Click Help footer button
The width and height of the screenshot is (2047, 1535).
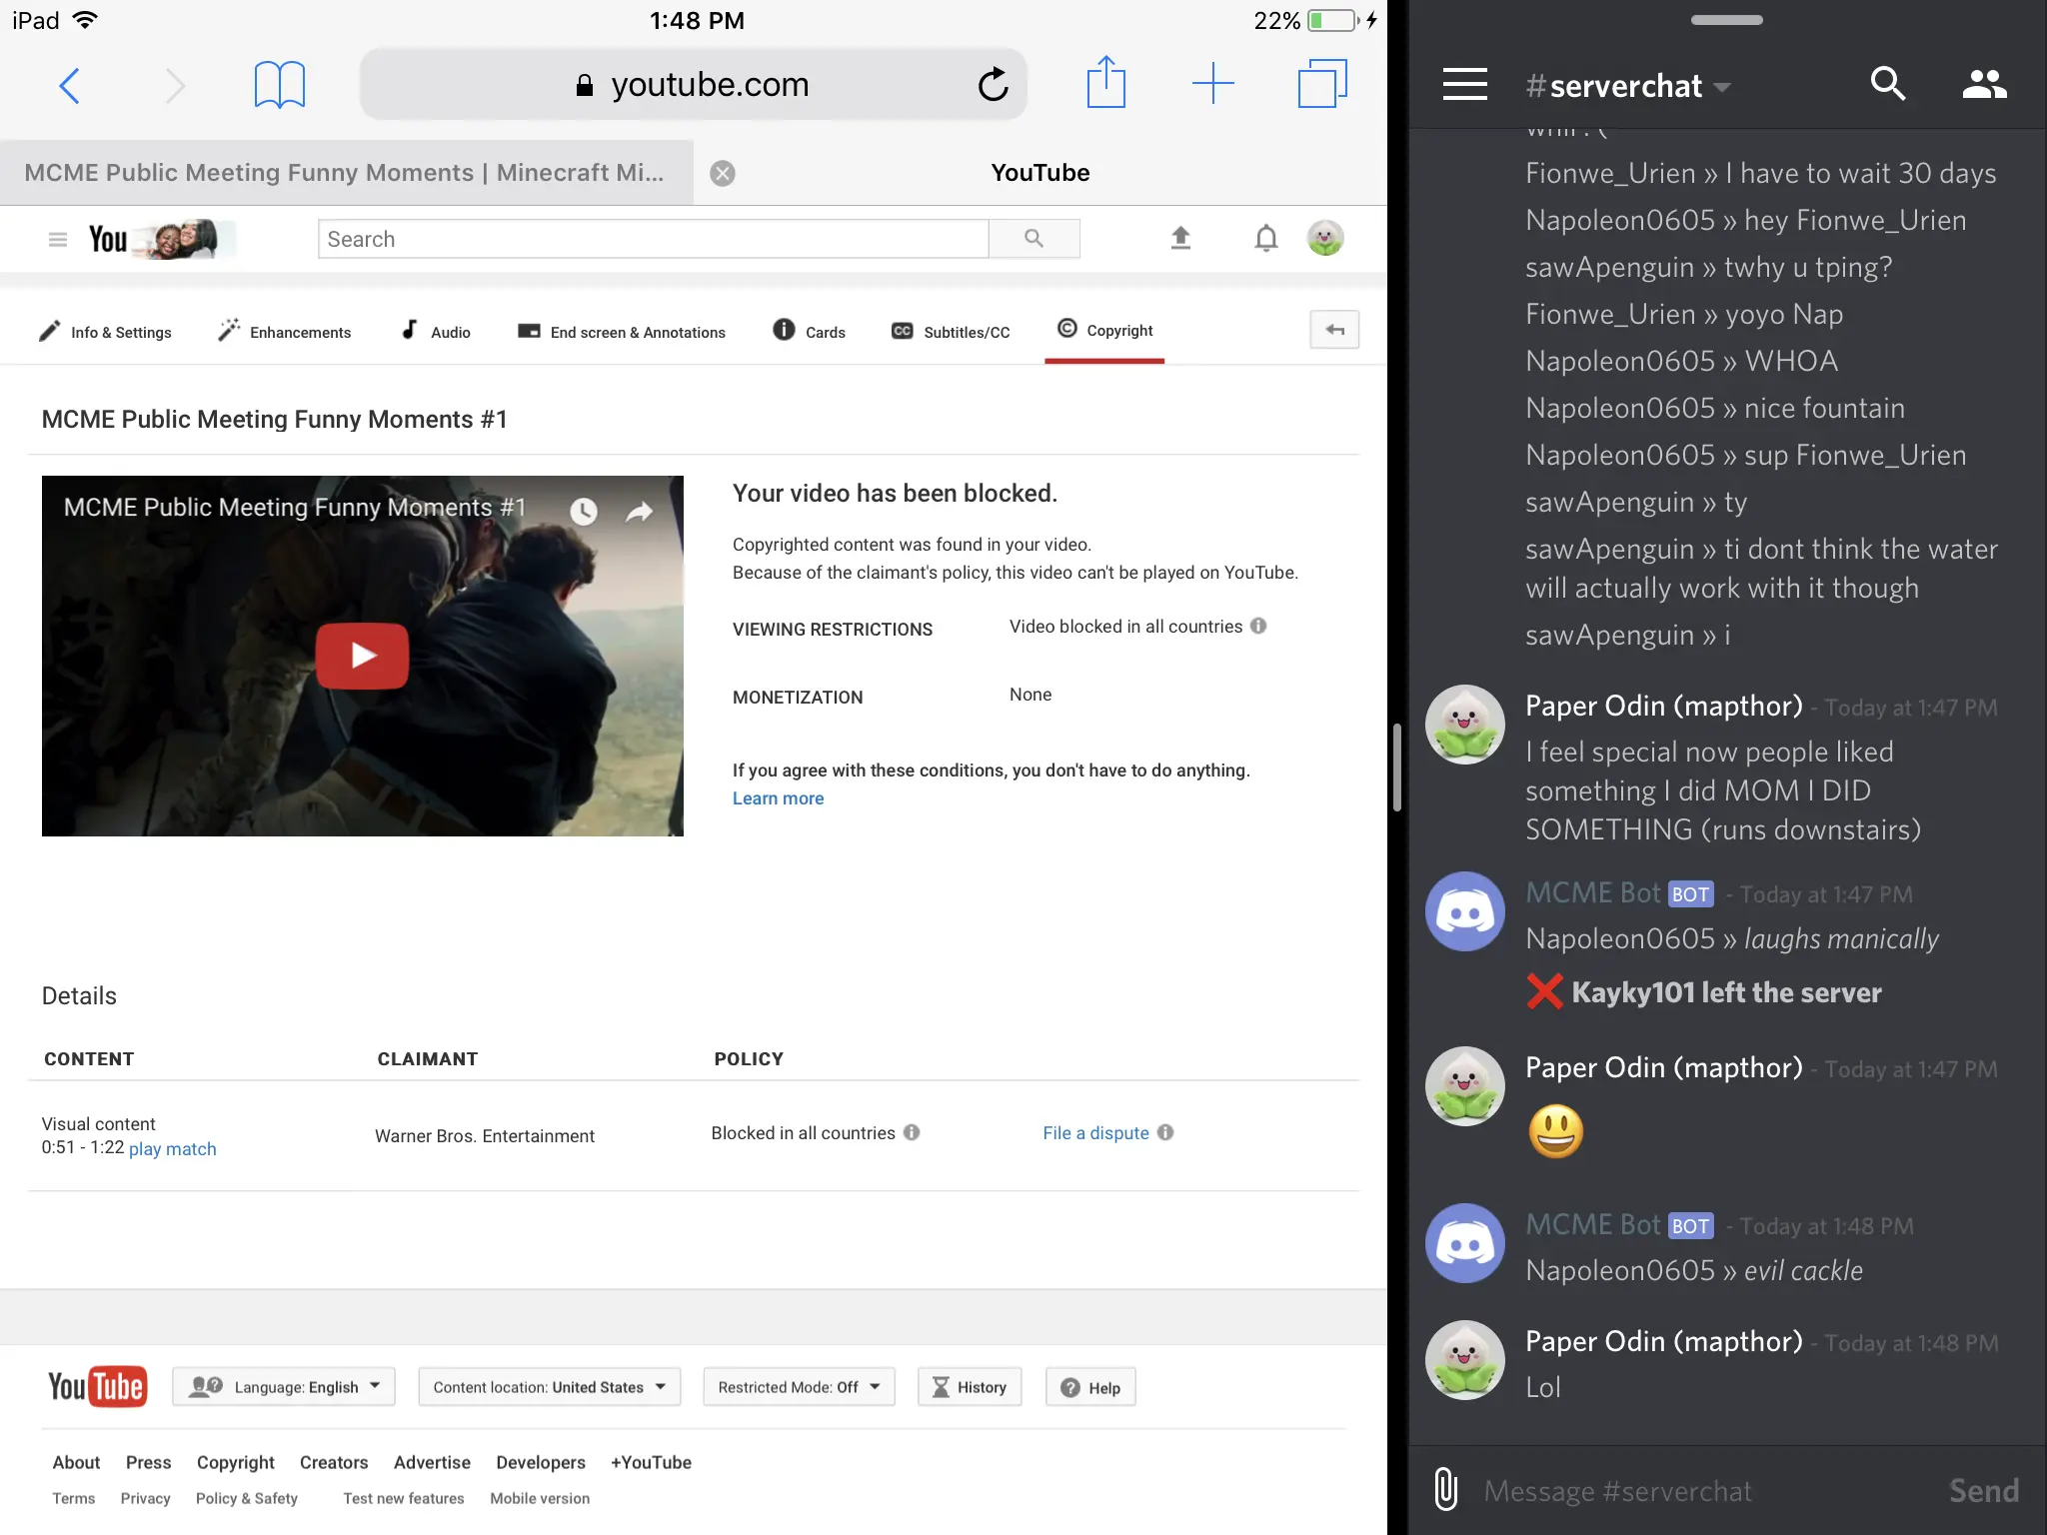coord(1090,1387)
